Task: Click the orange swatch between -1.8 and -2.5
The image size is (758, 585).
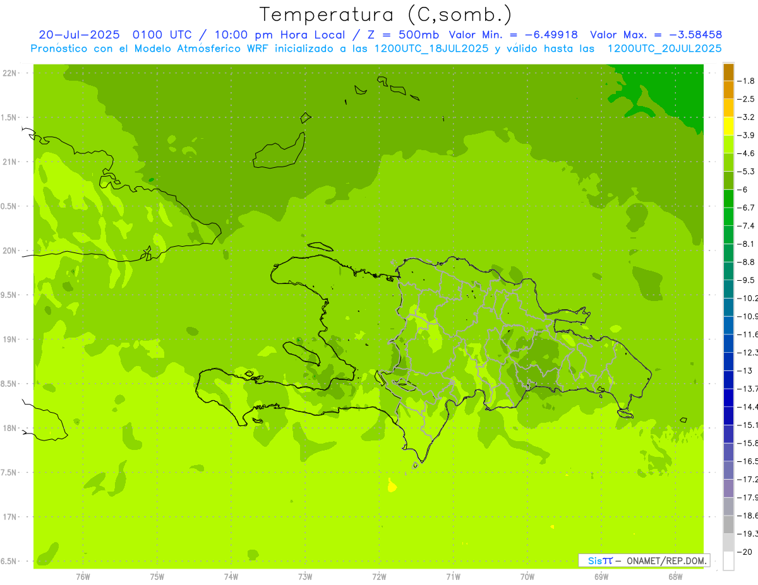Action: click(x=728, y=90)
